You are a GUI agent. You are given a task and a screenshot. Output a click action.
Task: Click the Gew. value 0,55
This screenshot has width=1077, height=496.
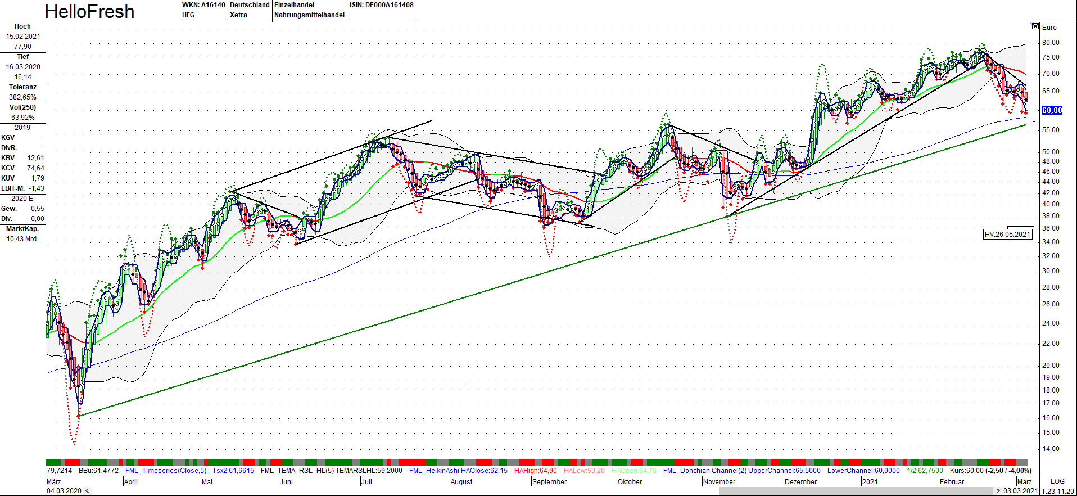(38, 209)
